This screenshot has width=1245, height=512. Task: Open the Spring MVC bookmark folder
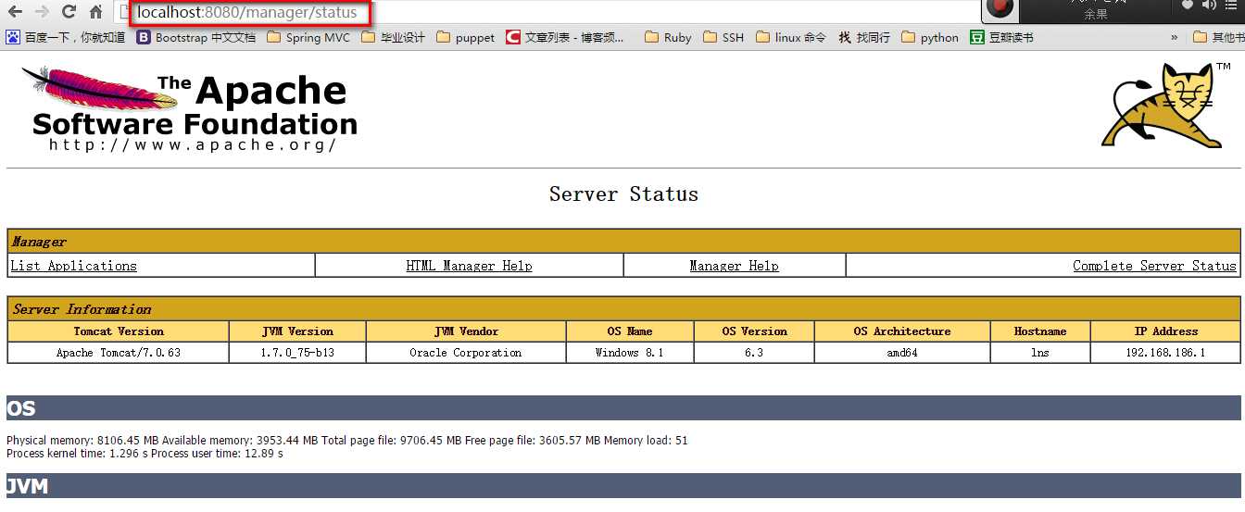pos(308,38)
